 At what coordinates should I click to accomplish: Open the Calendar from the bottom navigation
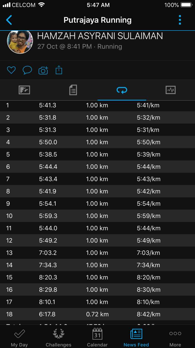tap(97, 337)
